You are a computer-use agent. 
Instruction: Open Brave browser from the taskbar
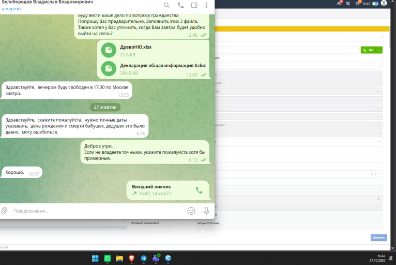click(132, 258)
